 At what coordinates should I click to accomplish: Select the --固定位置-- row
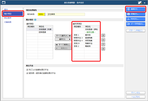click(x=86, y=32)
